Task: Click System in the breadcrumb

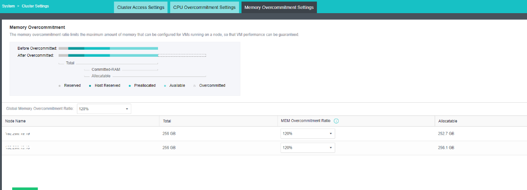Action: 8,6
